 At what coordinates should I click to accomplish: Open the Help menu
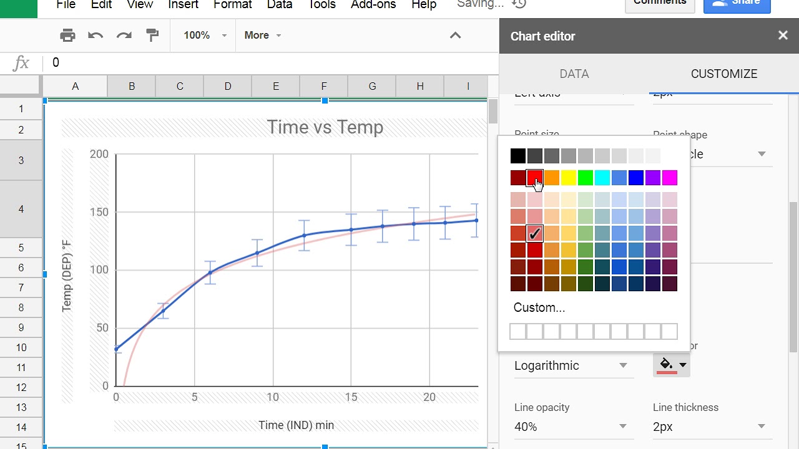(x=424, y=5)
